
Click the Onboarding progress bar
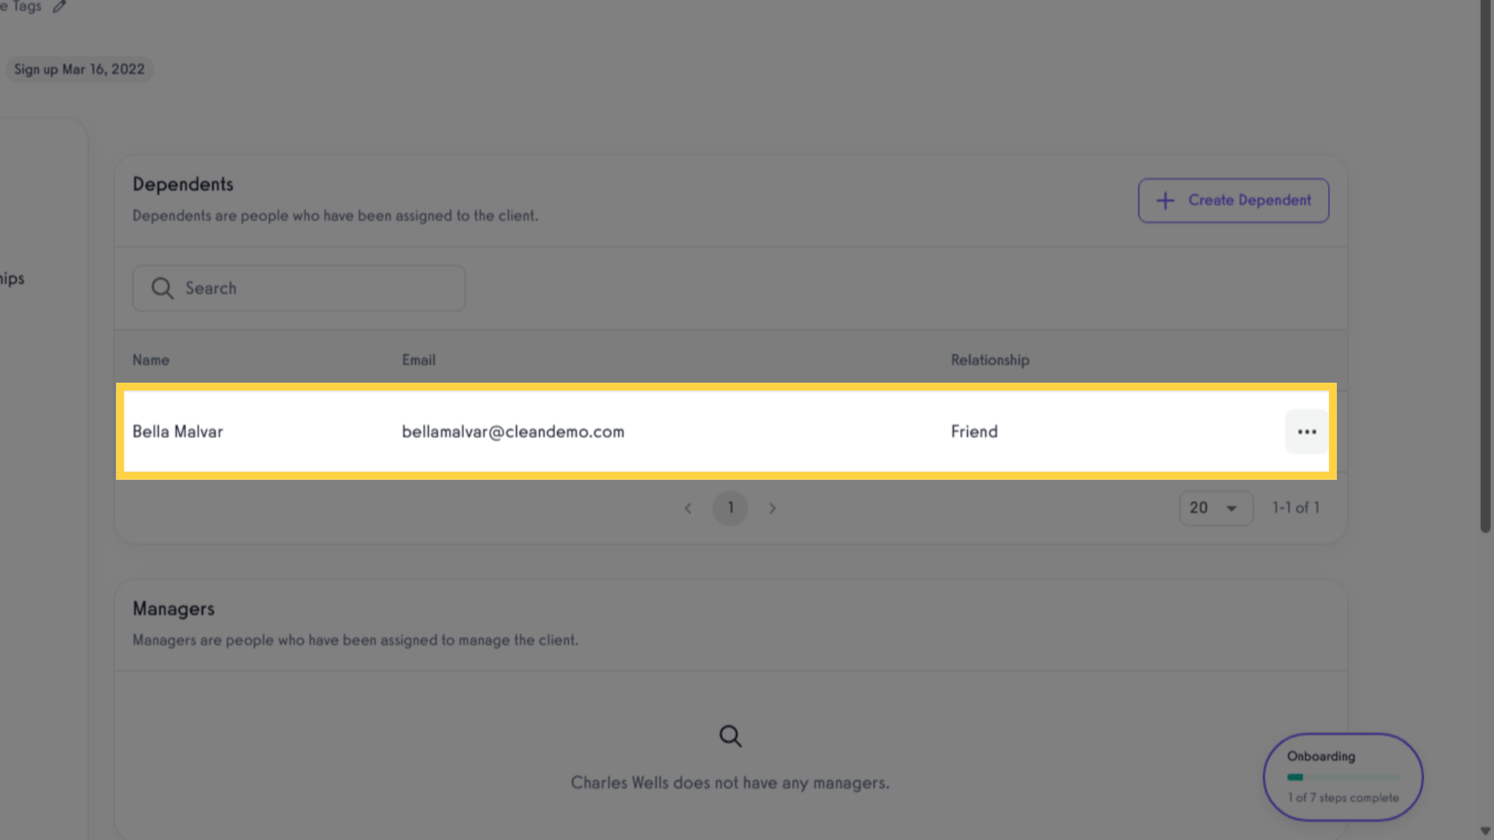[x=1343, y=777]
